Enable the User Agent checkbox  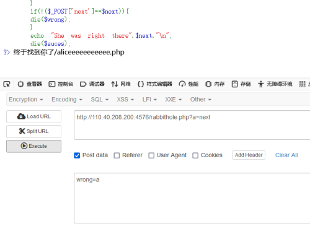[x=151, y=155]
